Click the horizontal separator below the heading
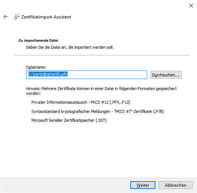The height and width of the screenshot is (193, 197). pos(102,55)
